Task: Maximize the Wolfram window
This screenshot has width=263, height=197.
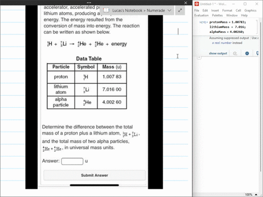Action: (245, 4)
